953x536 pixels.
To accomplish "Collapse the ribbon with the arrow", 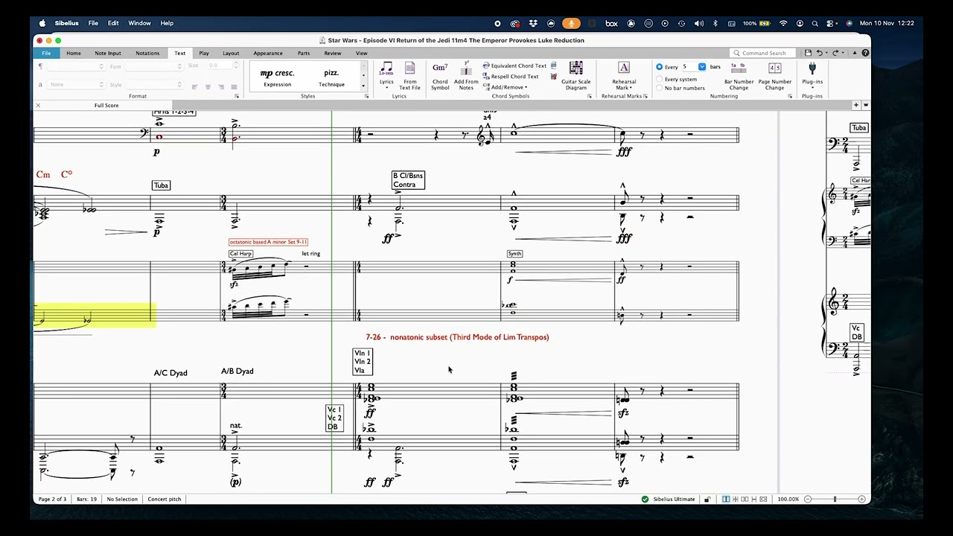I will point(854,53).
